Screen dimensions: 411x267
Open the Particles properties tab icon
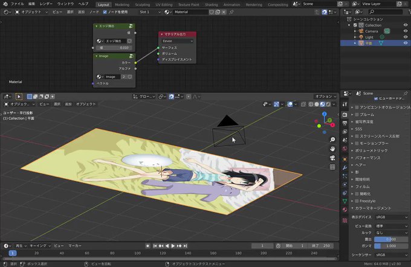tap(345, 176)
